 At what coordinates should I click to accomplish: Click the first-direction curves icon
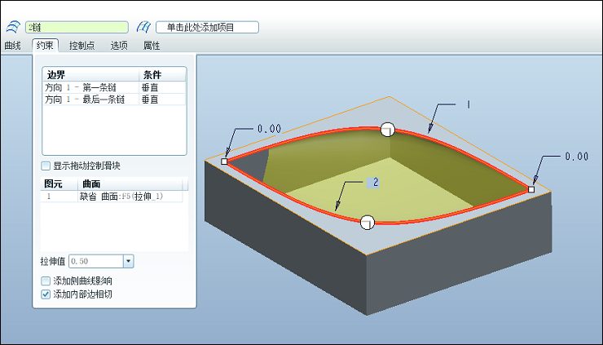(13, 27)
